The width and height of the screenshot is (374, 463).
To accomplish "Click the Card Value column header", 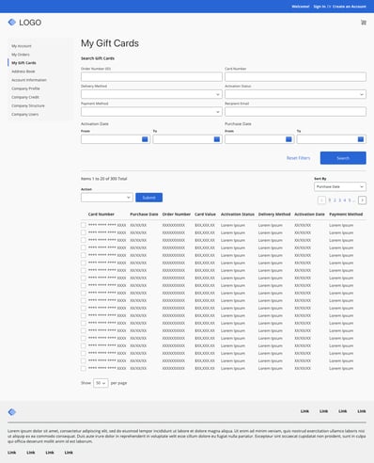I will click(205, 215).
